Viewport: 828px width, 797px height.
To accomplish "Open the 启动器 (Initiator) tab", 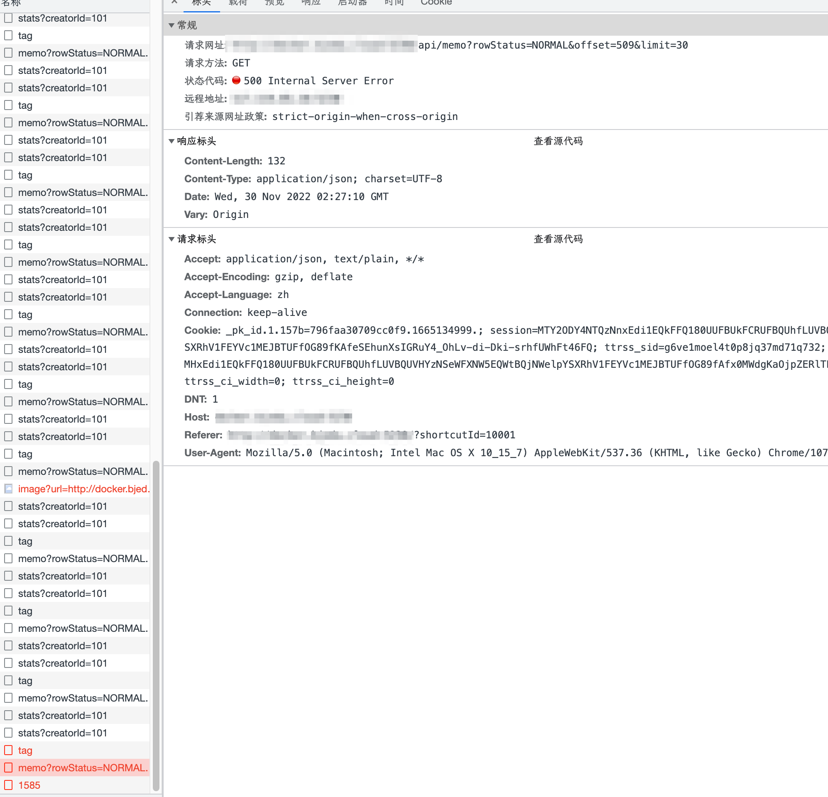I will tap(353, 2).
